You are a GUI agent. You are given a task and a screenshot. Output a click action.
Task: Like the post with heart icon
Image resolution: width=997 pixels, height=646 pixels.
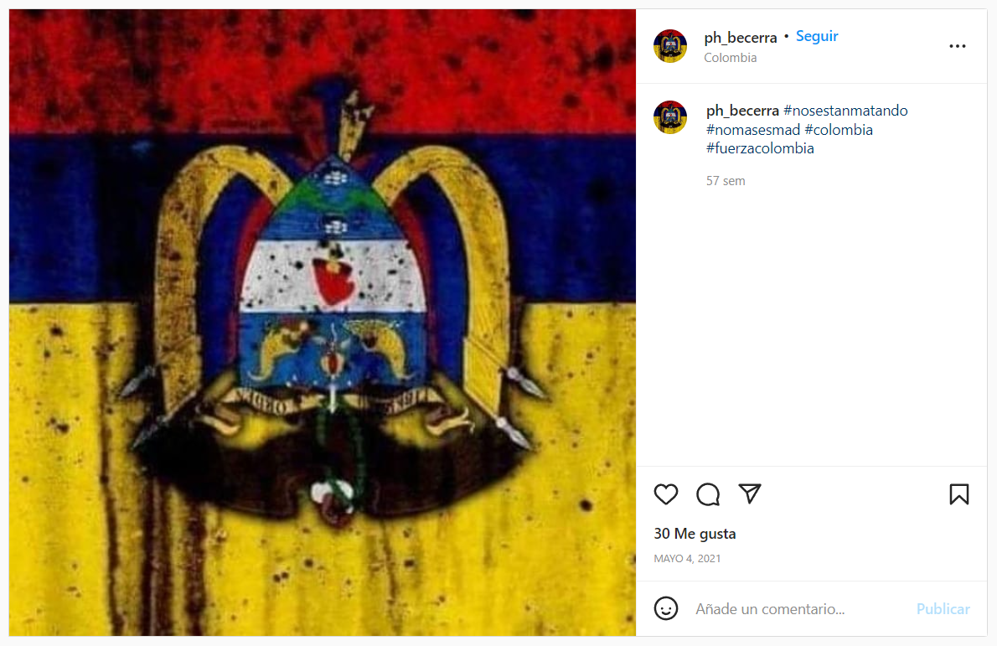click(666, 494)
